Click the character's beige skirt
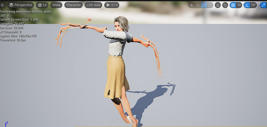The height and width of the screenshot is (127, 267). pos(116,77)
